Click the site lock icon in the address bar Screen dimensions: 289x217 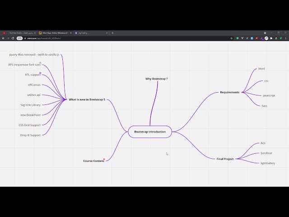(25, 38)
